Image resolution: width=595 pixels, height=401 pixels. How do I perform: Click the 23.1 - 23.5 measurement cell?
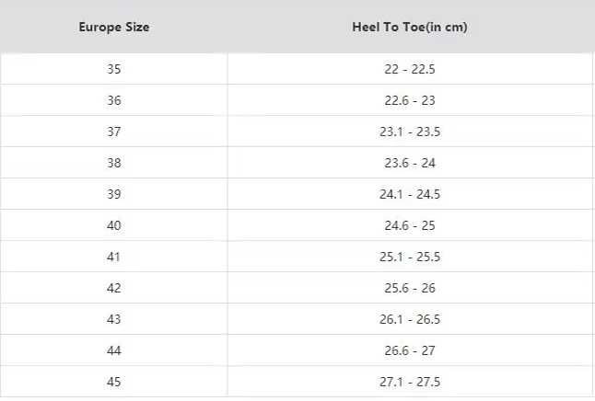click(409, 132)
